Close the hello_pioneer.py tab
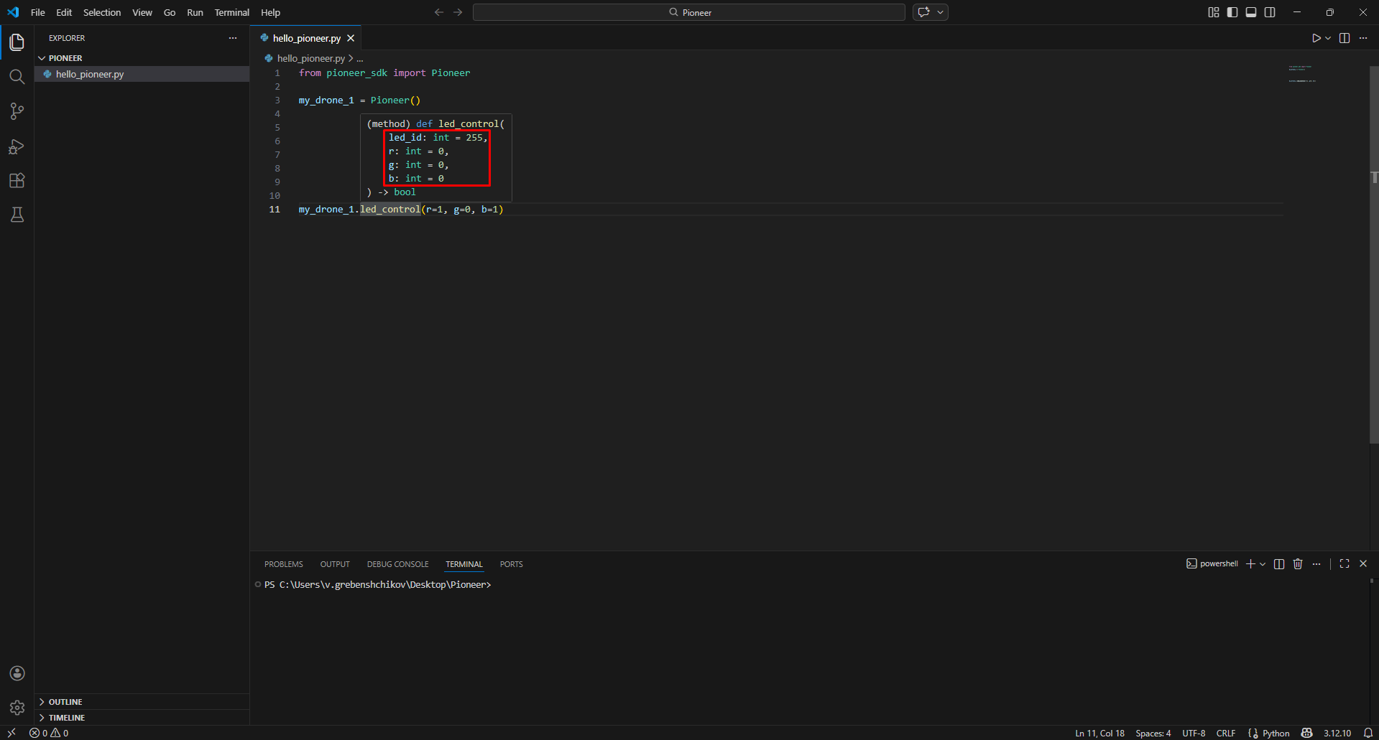1379x740 pixels. tap(351, 38)
